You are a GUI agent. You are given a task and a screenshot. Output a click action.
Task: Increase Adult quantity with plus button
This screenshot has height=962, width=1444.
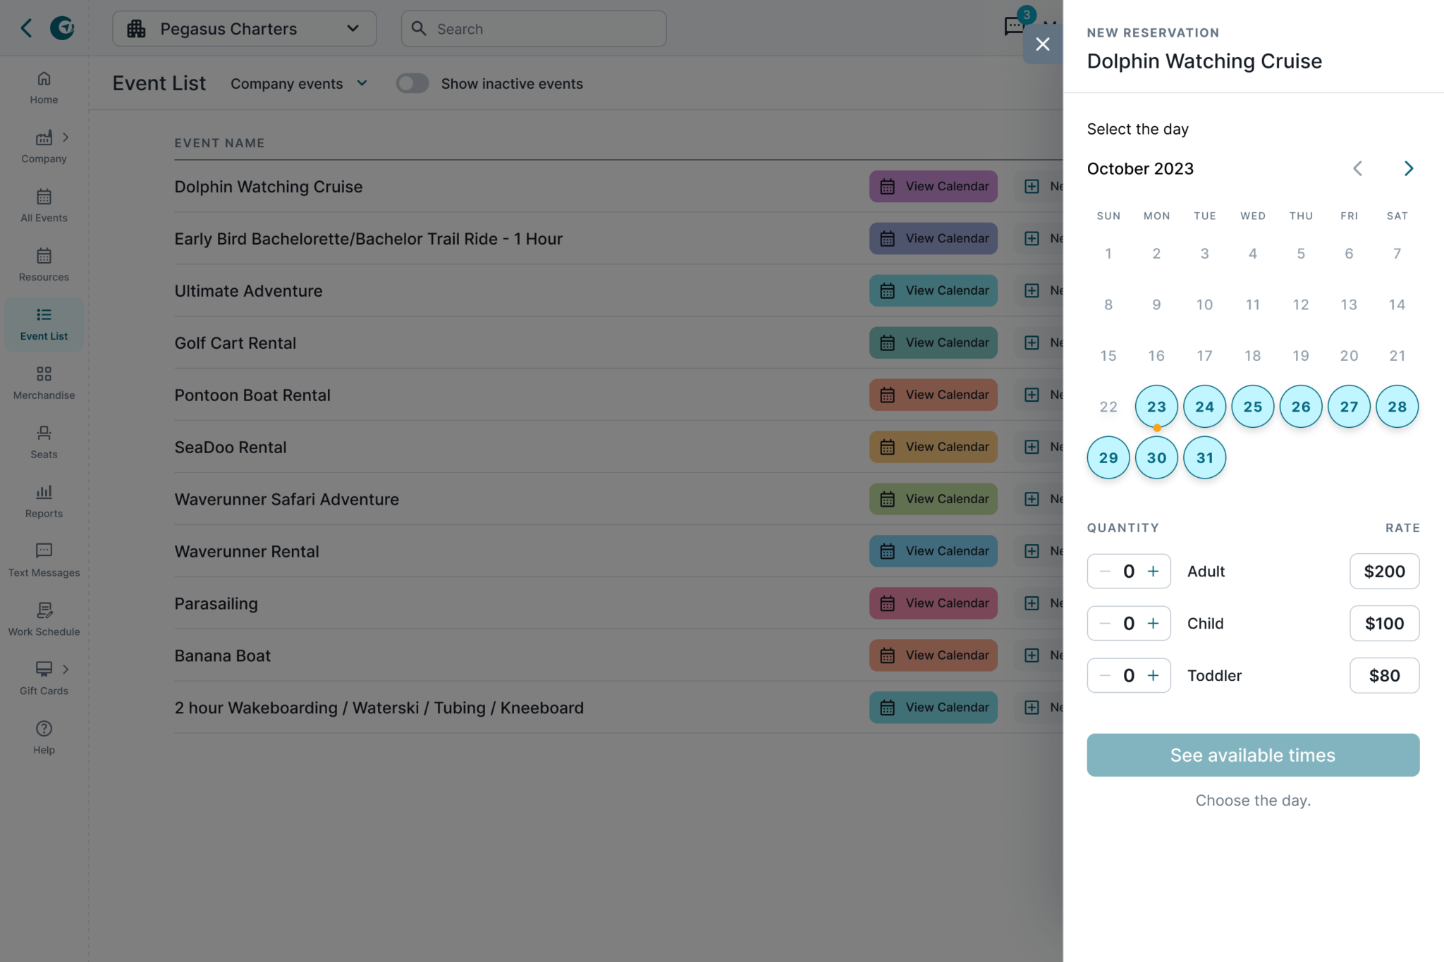click(1153, 572)
